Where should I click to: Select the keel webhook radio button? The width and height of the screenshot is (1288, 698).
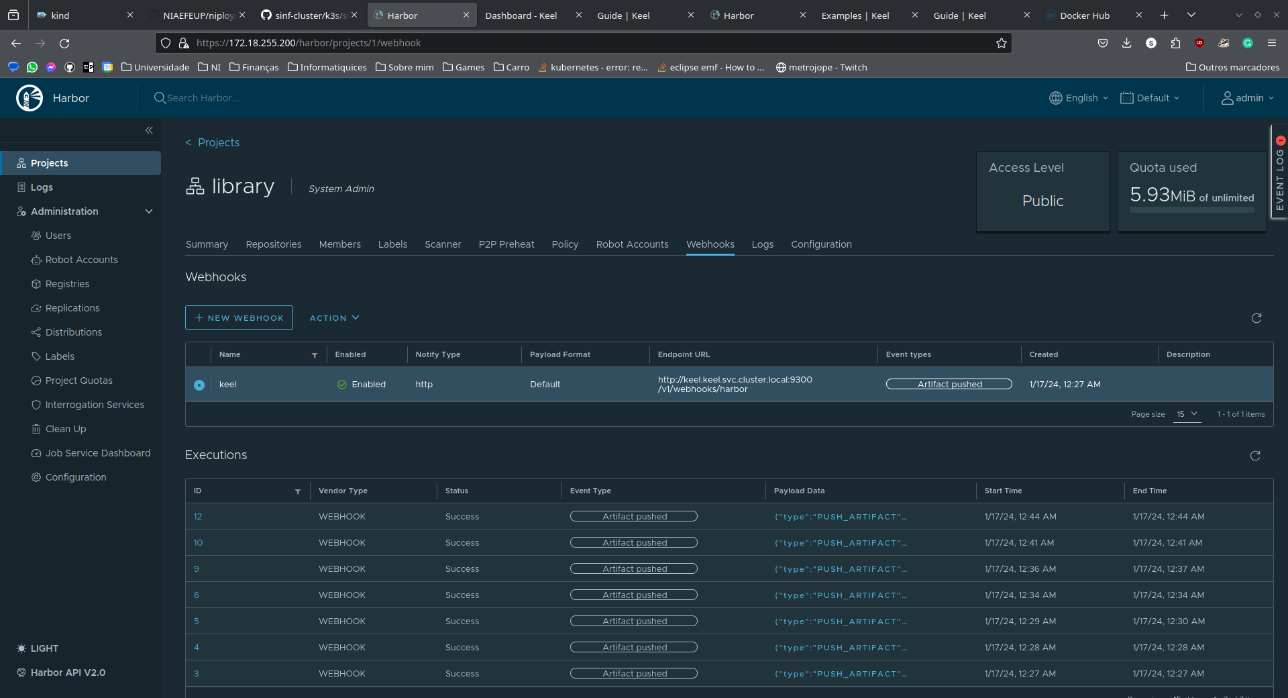point(199,385)
